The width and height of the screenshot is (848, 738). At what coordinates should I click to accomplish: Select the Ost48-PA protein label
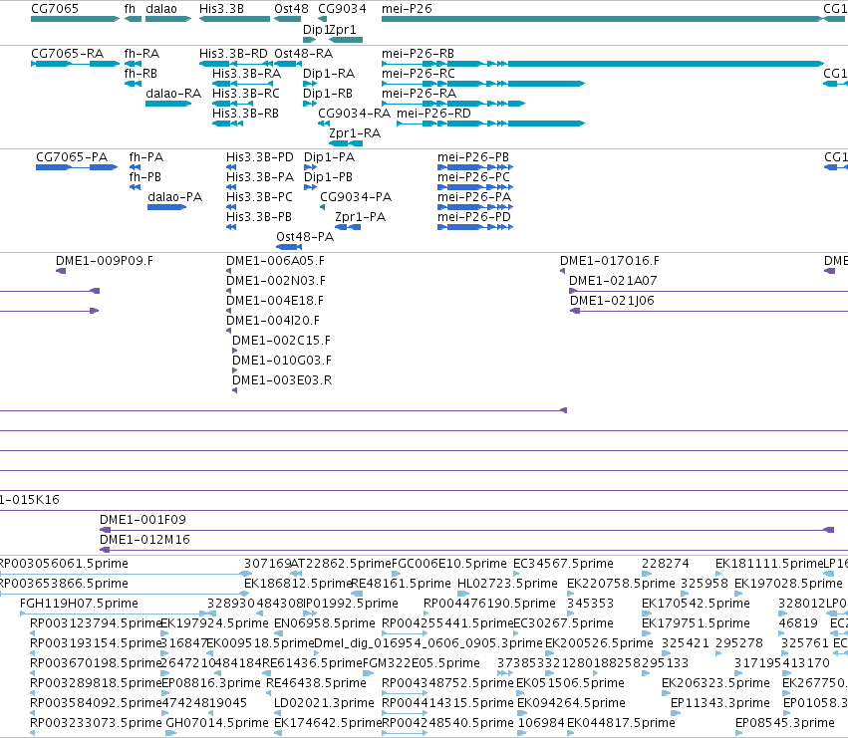point(305,237)
